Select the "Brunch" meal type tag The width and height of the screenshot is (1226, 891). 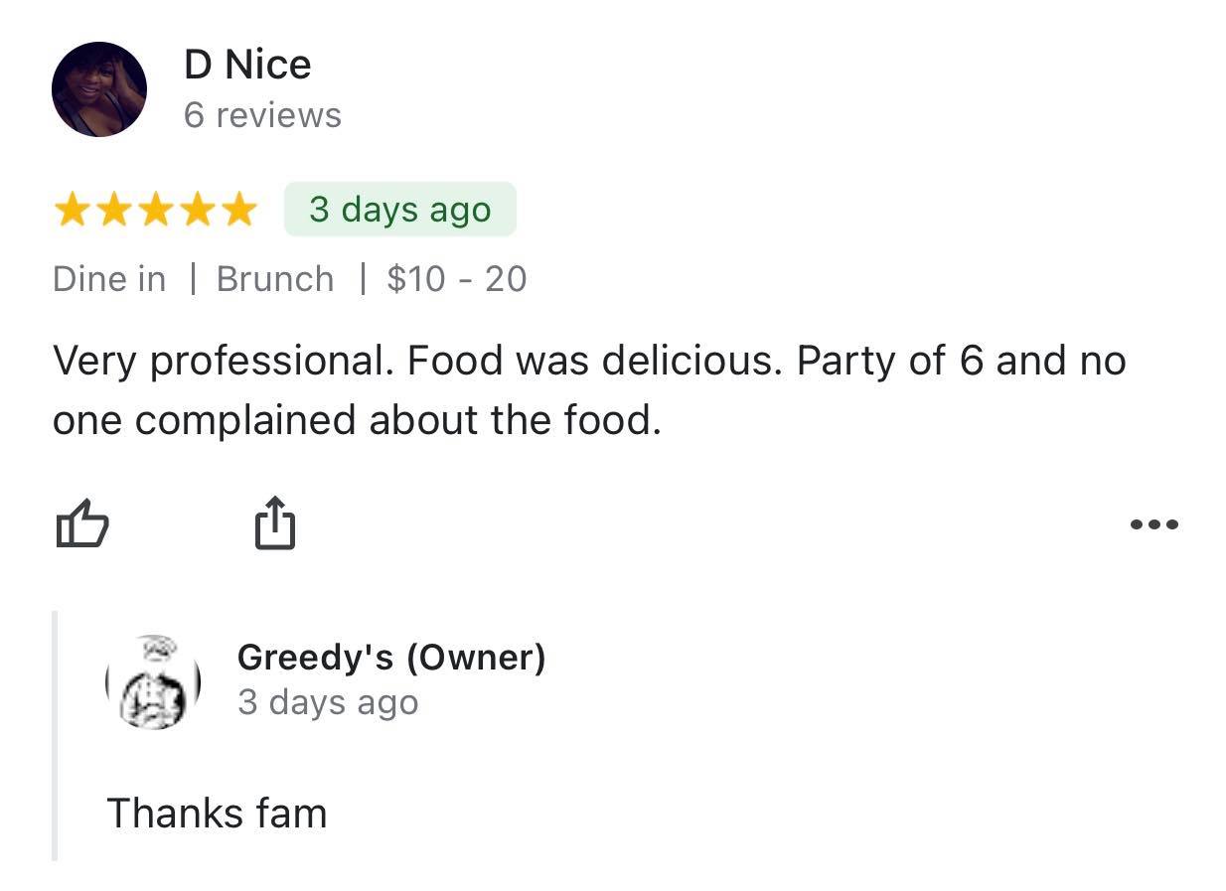[275, 279]
